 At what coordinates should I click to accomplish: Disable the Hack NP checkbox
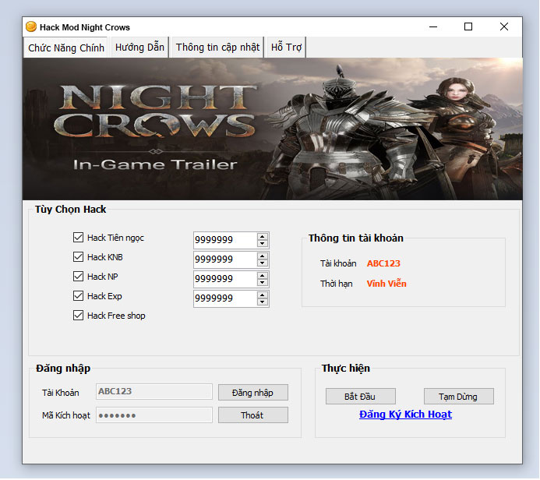[x=78, y=277]
